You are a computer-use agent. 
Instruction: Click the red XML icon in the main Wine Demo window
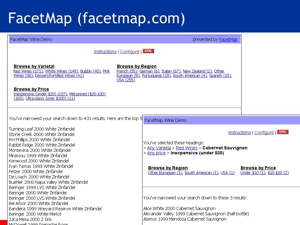tap(148, 51)
